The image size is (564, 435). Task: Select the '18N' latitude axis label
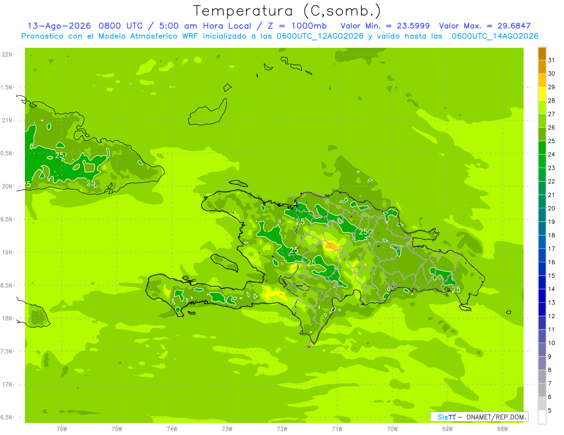pos(7,319)
